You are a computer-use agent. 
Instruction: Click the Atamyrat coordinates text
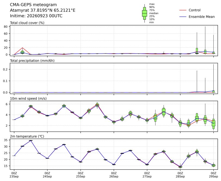[42, 10]
